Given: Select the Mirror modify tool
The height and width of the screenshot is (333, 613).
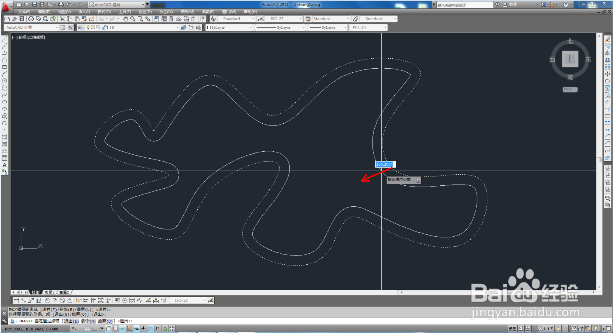Looking at the screenshot, I should [607, 53].
